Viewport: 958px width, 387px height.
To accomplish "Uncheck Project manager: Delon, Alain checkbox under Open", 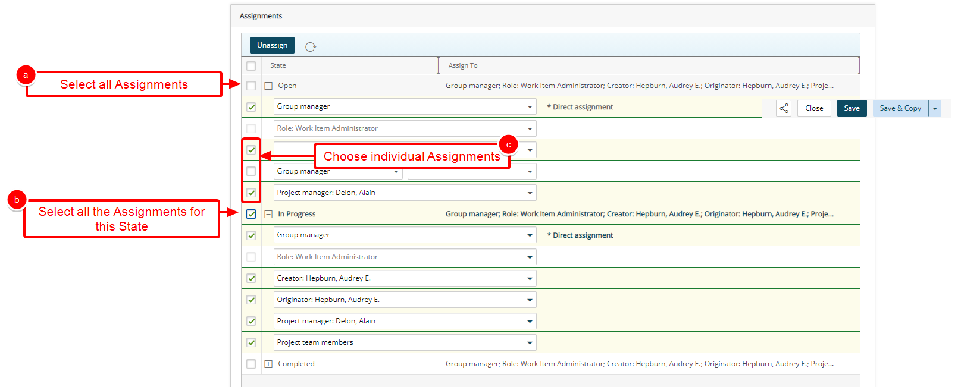I will [x=251, y=193].
